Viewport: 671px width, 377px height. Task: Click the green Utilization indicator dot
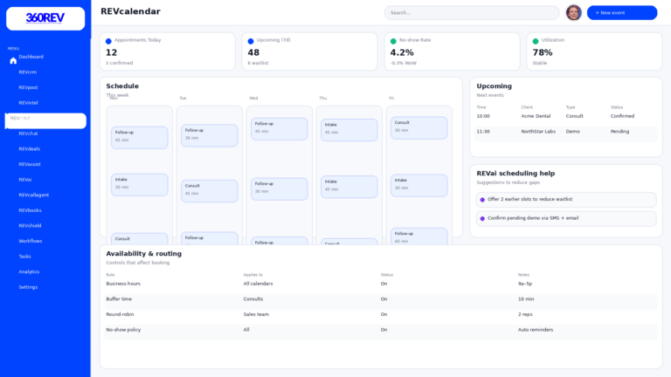[x=536, y=41]
